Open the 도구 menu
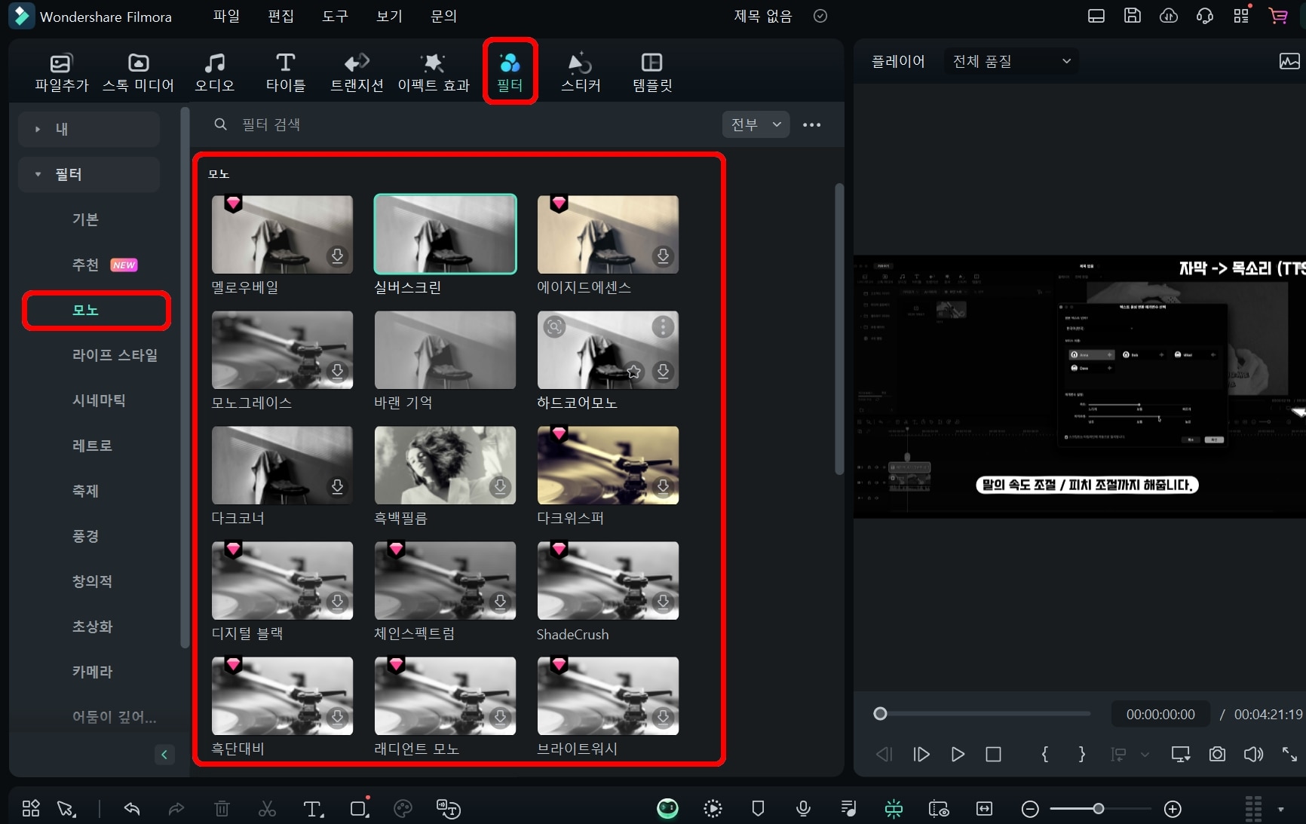 tap(335, 16)
